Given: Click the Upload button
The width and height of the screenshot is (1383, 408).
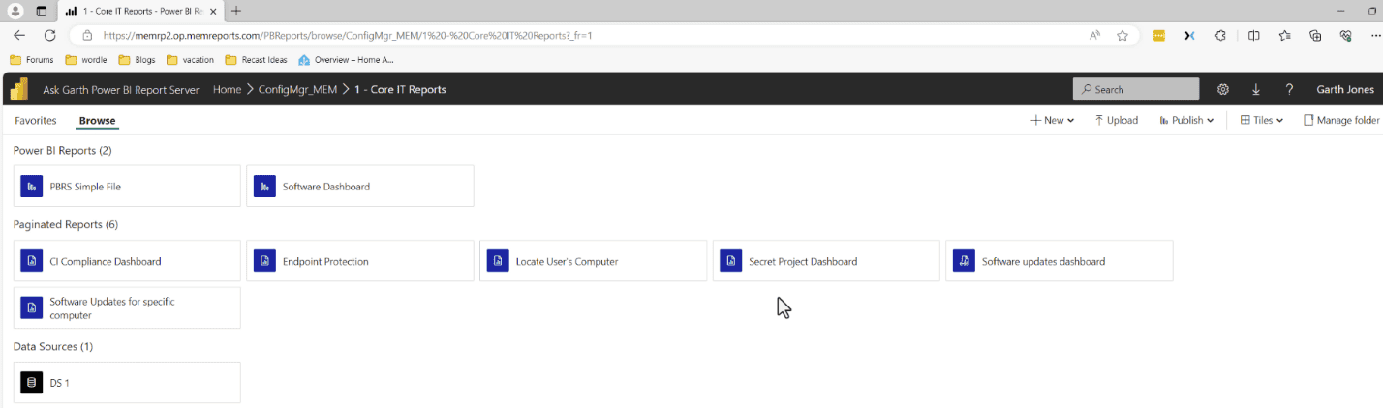Looking at the screenshot, I should (x=1117, y=120).
